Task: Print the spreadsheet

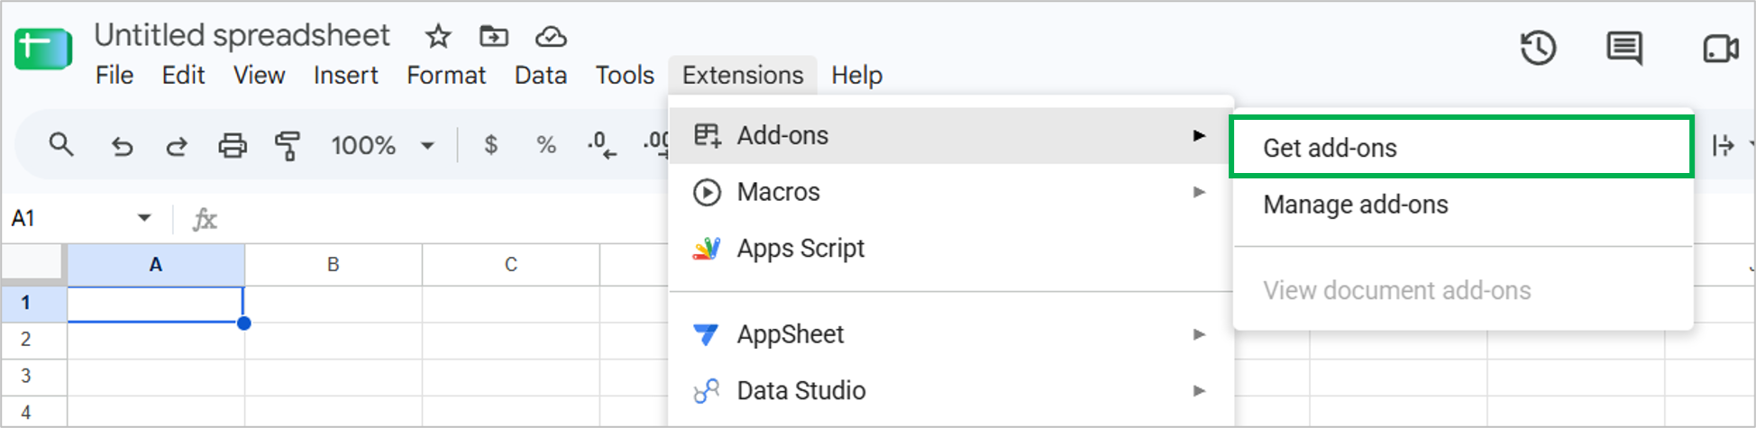Action: pos(233,145)
